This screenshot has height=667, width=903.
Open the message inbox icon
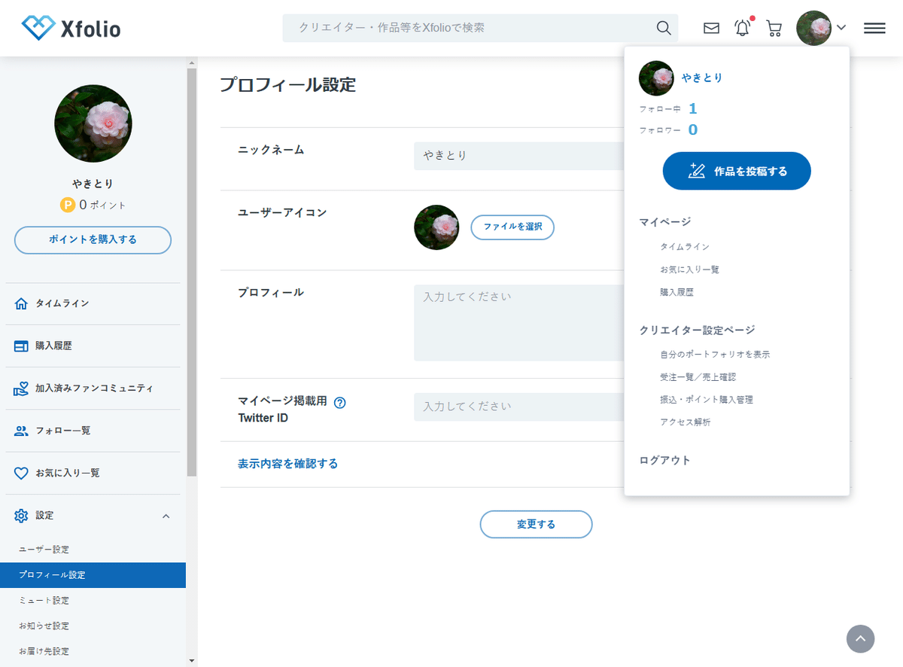(710, 28)
